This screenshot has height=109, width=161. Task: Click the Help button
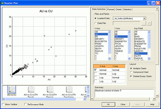point(152,104)
